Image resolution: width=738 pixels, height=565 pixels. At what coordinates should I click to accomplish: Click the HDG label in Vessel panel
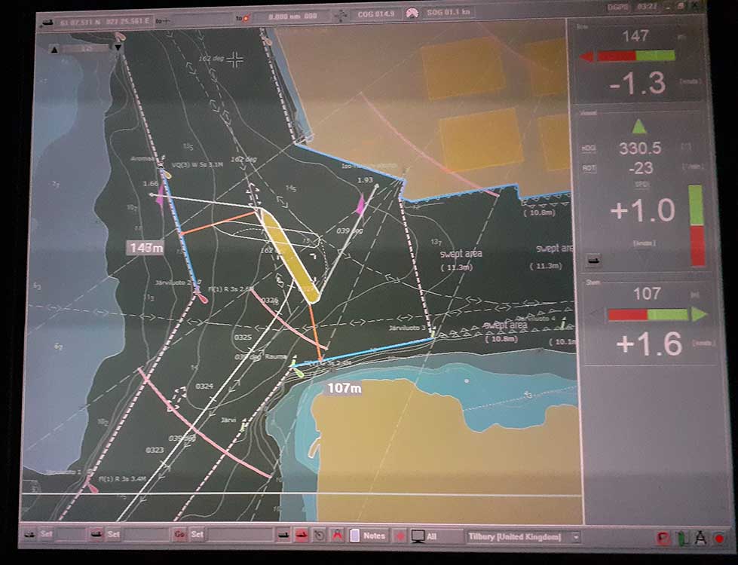coord(589,149)
